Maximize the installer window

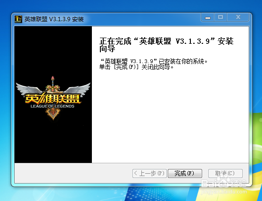click(x=221, y=17)
